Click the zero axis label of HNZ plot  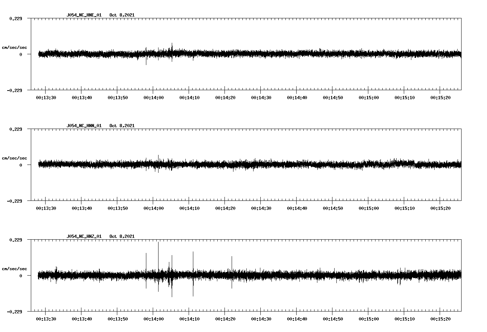(x=21, y=276)
